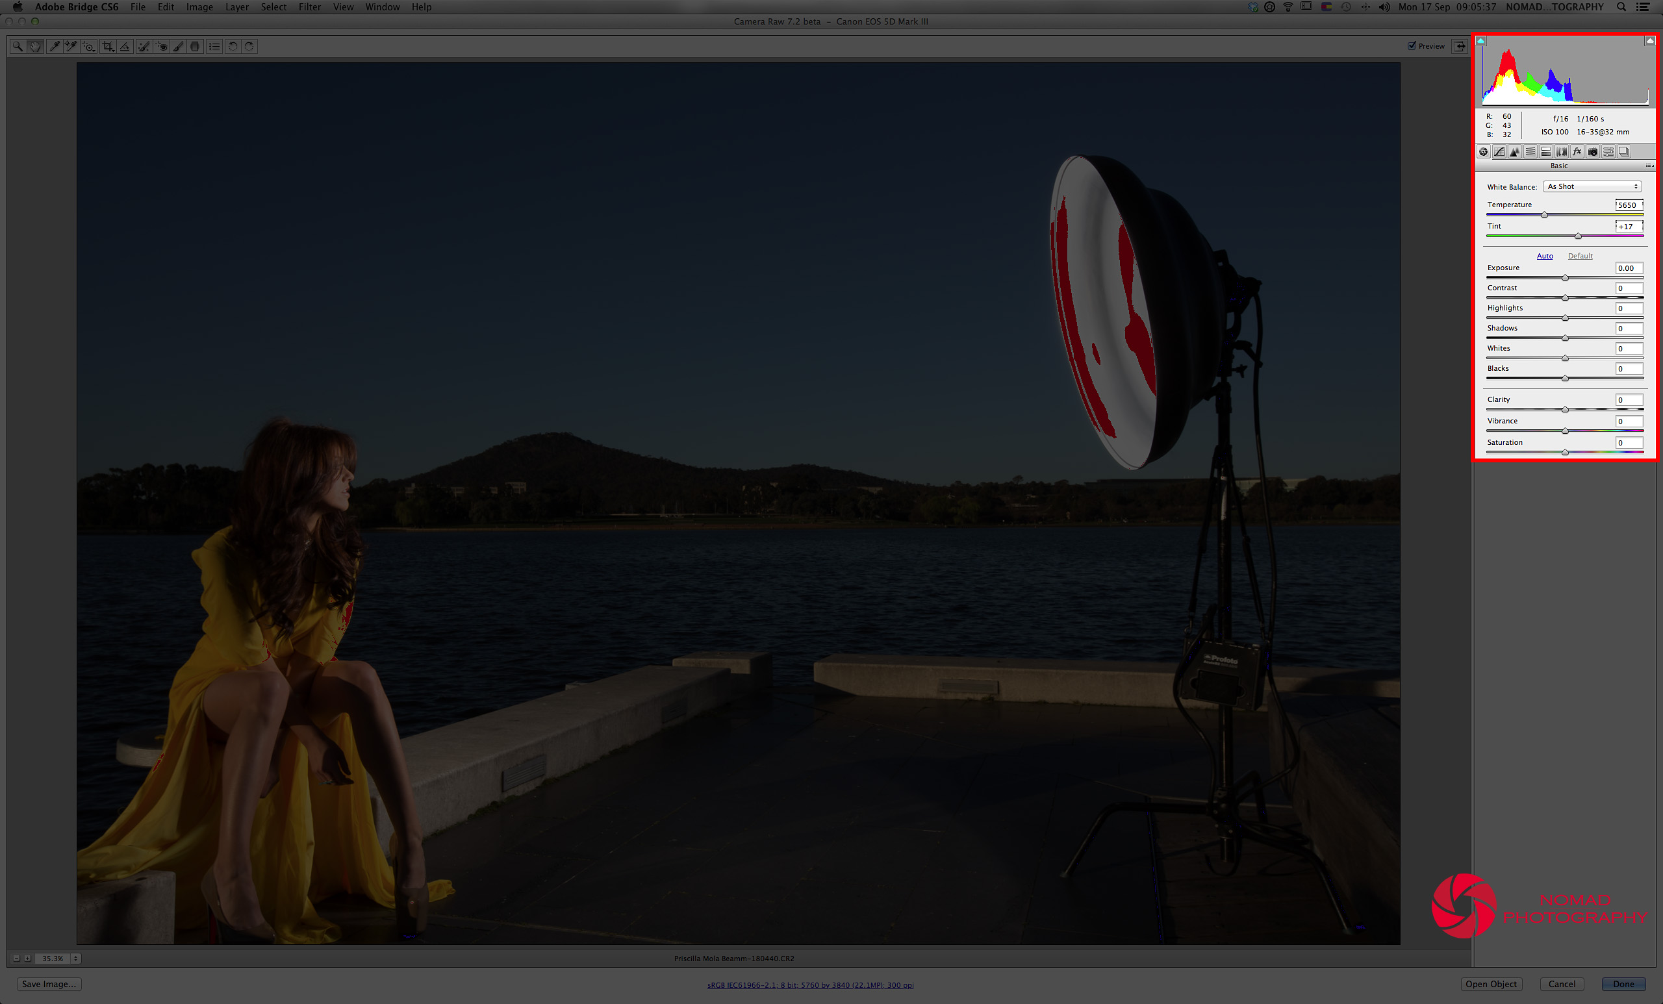Activate the Red Eye Removal tool

pyautogui.click(x=161, y=47)
